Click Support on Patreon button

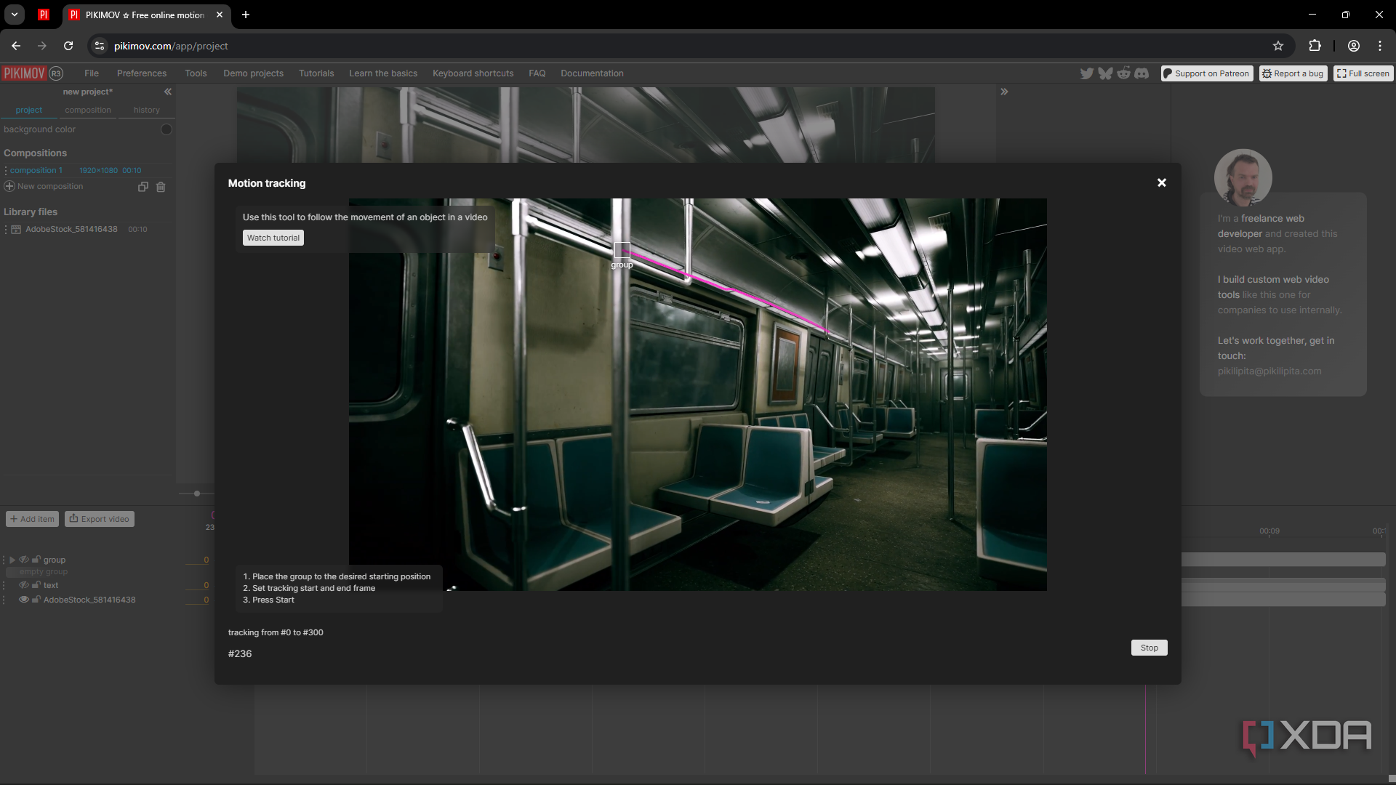point(1207,73)
